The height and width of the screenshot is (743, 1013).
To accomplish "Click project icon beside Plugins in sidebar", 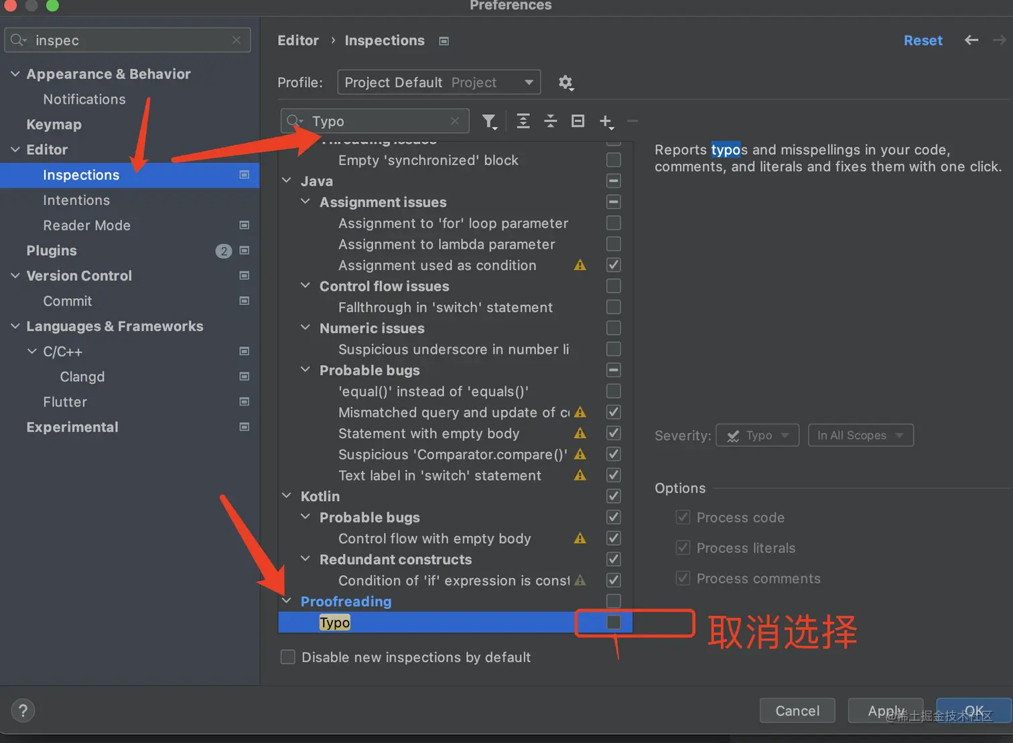I will pos(245,251).
